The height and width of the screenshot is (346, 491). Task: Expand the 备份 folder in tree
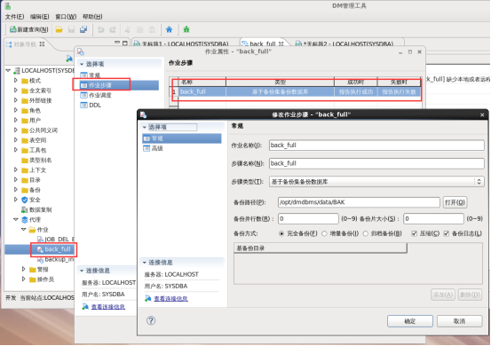tap(16, 190)
